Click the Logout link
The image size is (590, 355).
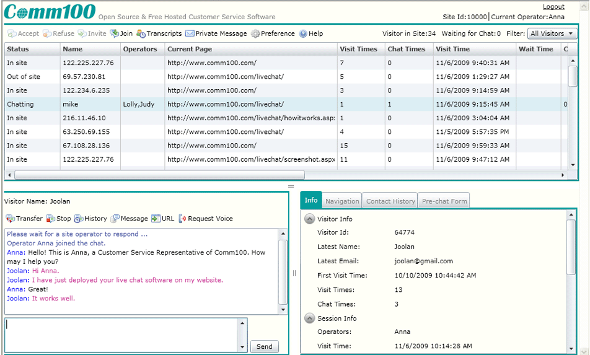tap(553, 7)
